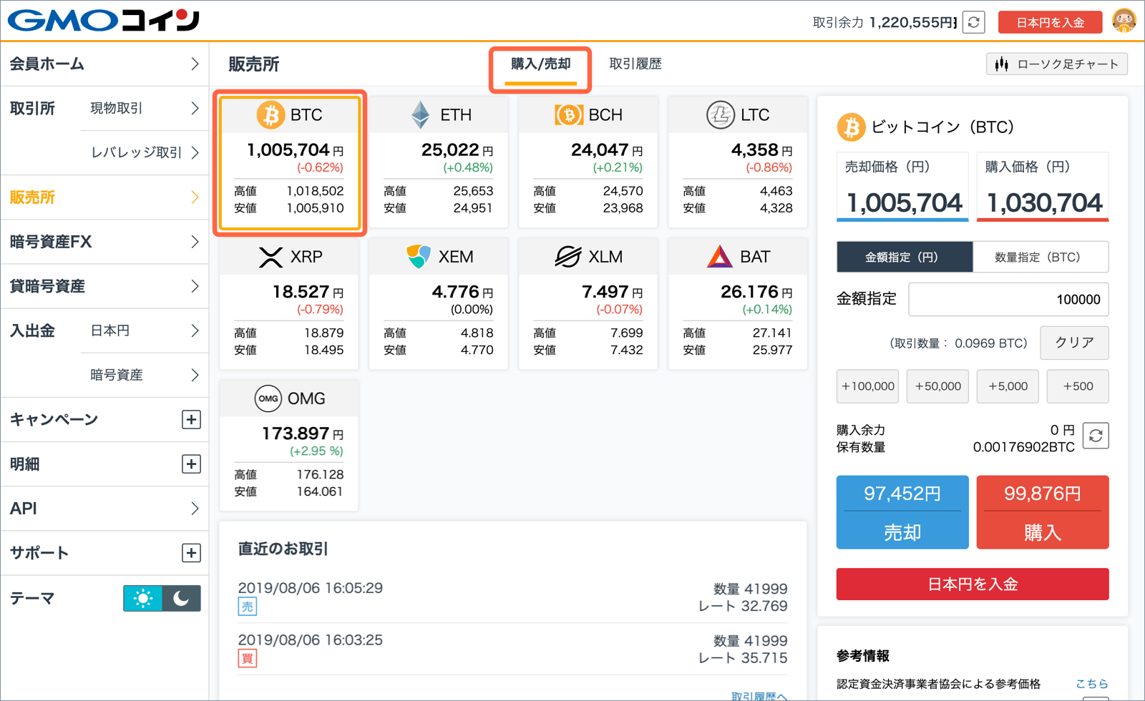
Task: Select 金額指定 (円) order mode
Action: (x=905, y=257)
